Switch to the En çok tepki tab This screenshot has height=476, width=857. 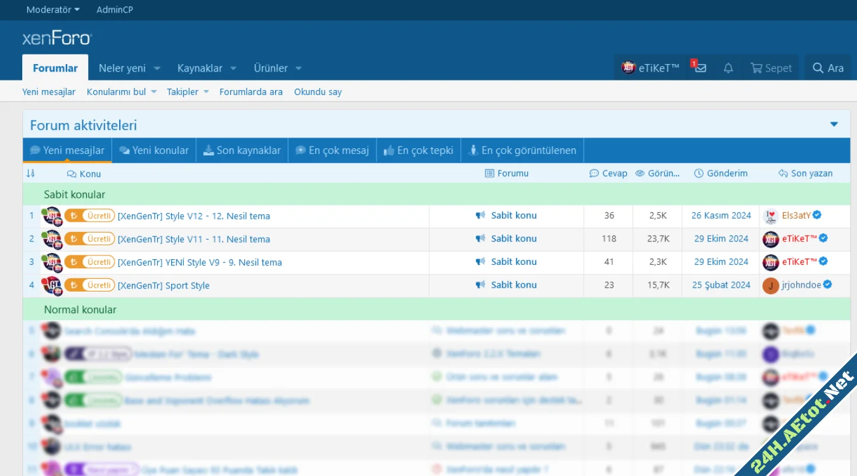[418, 150]
